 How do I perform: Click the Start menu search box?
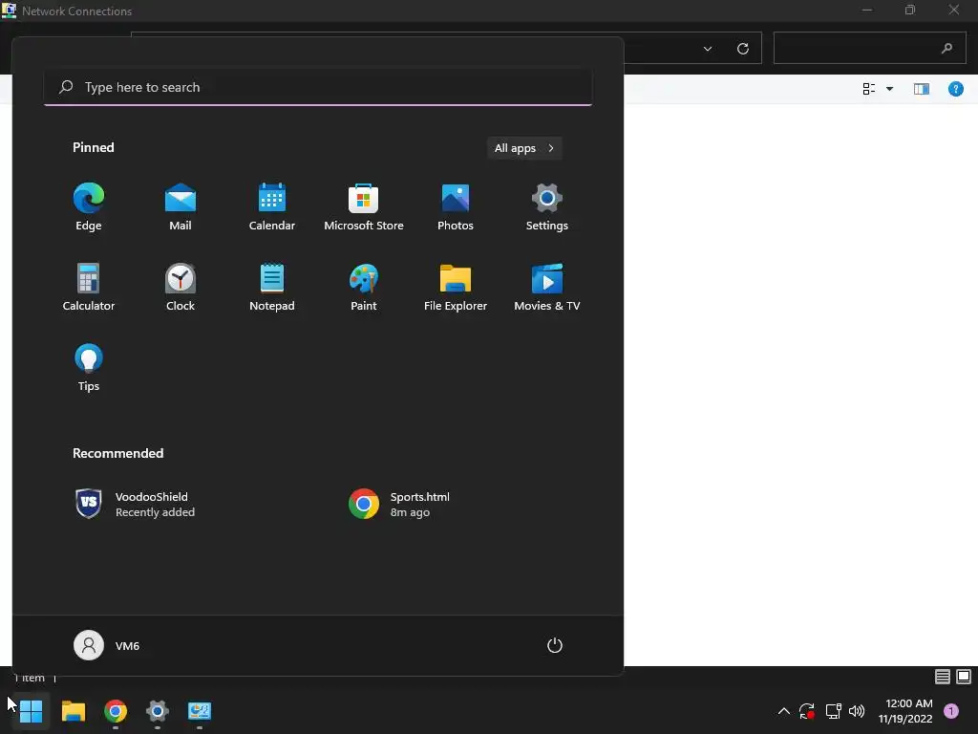[318, 87]
